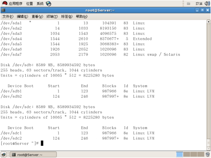Viewport: 211px width, 158px height.
Task: Click the /dev/sdc1 text
Action: 11,133
